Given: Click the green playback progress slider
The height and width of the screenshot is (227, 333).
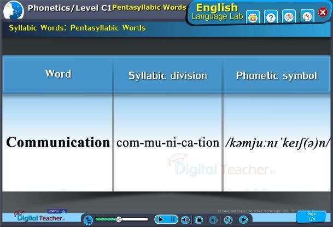Looking at the screenshot, I should 121,219.
